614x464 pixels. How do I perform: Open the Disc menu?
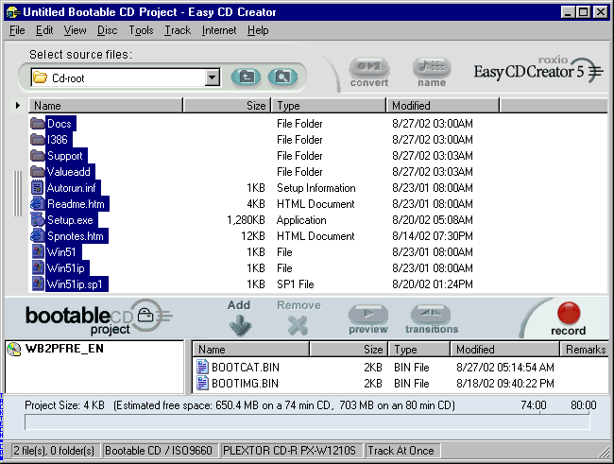pyautogui.click(x=107, y=30)
